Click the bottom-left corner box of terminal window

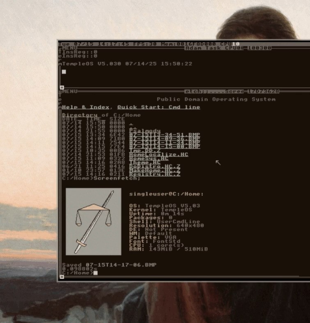pyautogui.click(x=62, y=277)
